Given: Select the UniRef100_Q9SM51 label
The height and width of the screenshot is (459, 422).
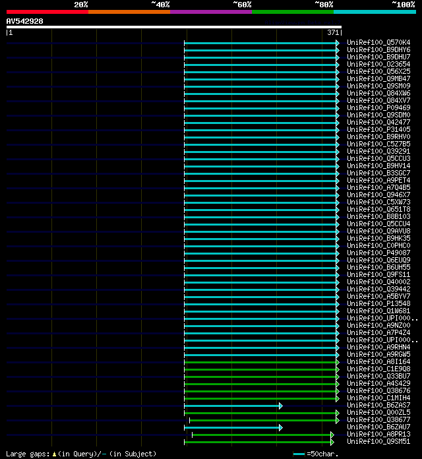Looking at the screenshot, I should [x=378, y=441].
